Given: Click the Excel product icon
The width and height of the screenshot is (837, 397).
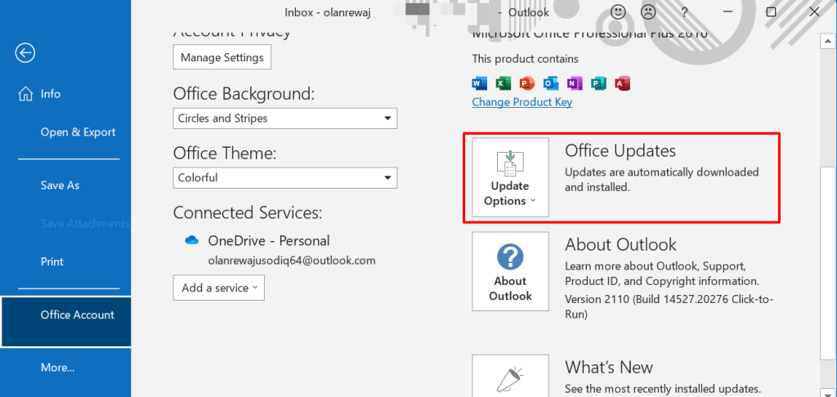Looking at the screenshot, I should pos(504,83).
